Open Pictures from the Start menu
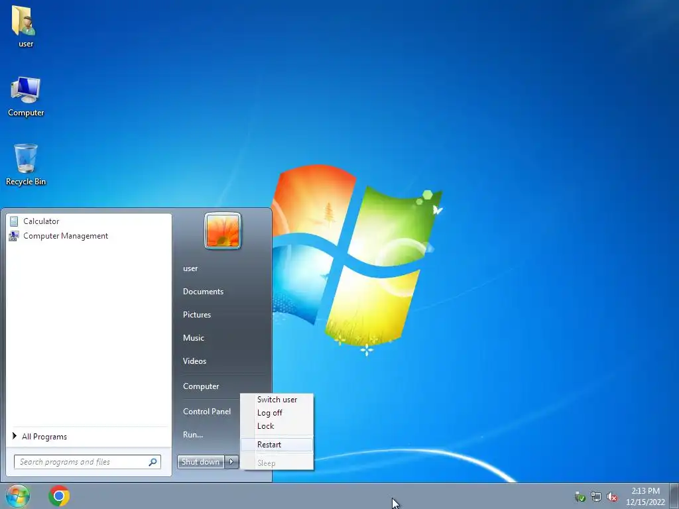Viewport: 679px width, 509px height. click(196, 315)
